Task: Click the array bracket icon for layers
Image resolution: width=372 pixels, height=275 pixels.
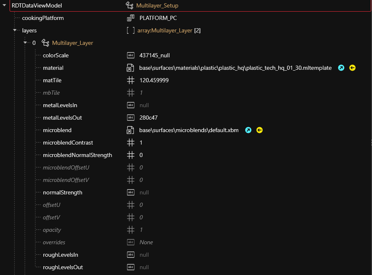Action: click(x=131, y=30)
